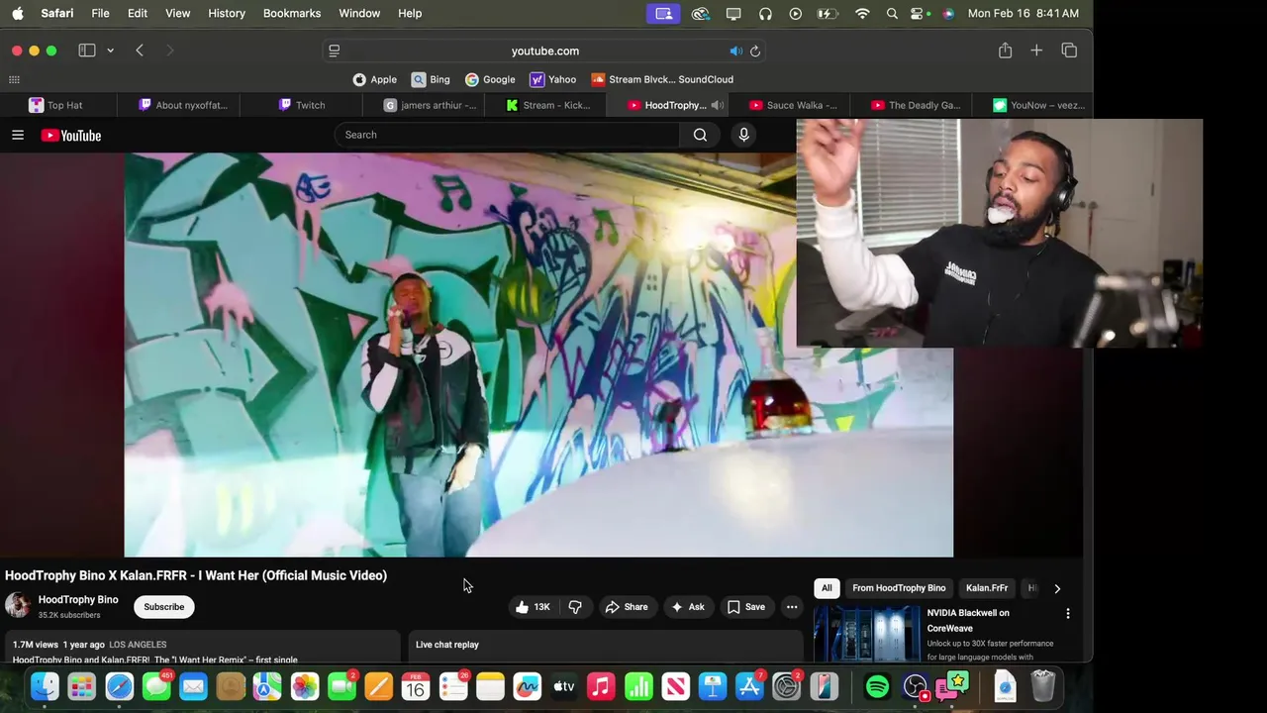Screen dimensions: 1267x713
Task: Subscribe to HoodTrophy Bino
Action: click(x=164, y=607)
